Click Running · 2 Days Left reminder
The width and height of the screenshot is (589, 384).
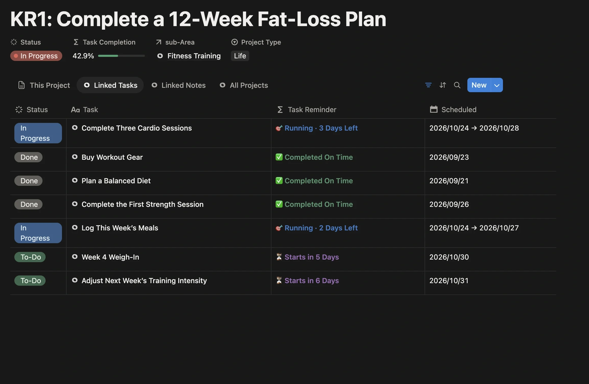317,228
